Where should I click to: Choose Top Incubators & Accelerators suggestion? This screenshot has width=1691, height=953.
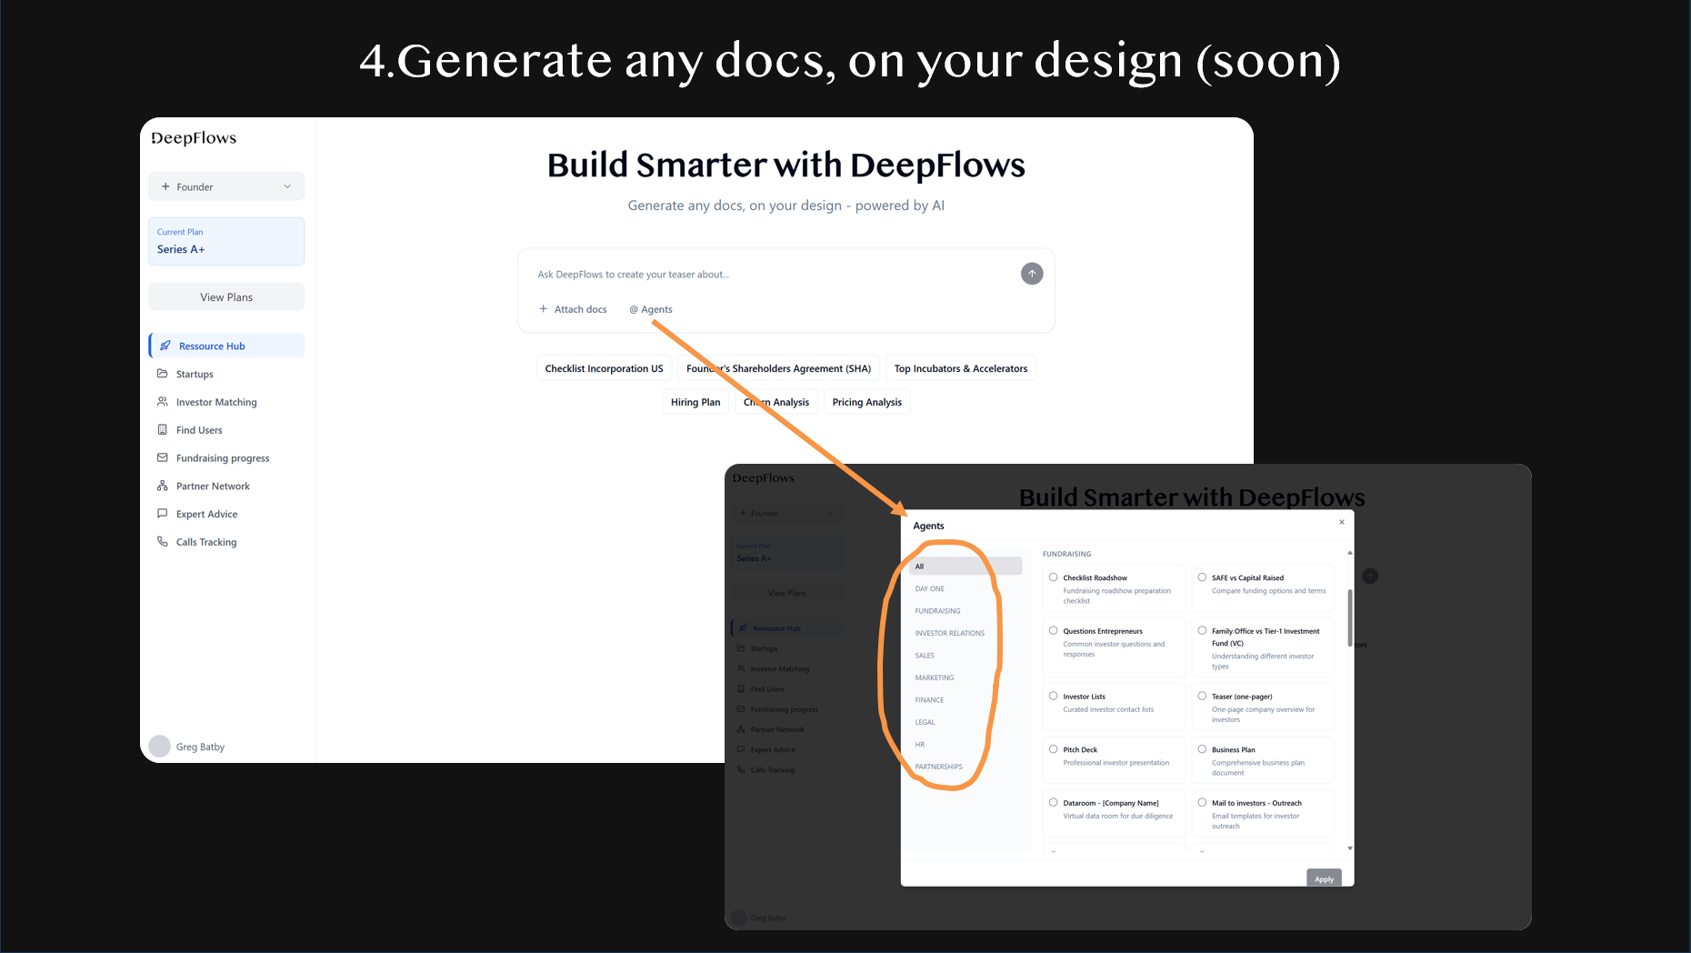tap(960, 368)
